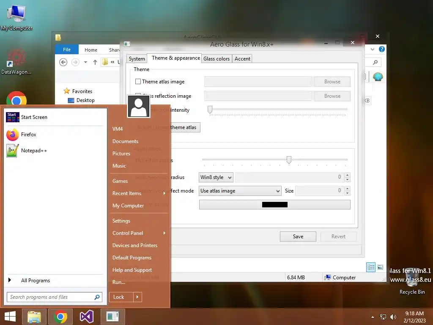Viewport: 433px width, 325px height.
Task: Enable Theme atlas image checkbox
Action: click(138, 82)
